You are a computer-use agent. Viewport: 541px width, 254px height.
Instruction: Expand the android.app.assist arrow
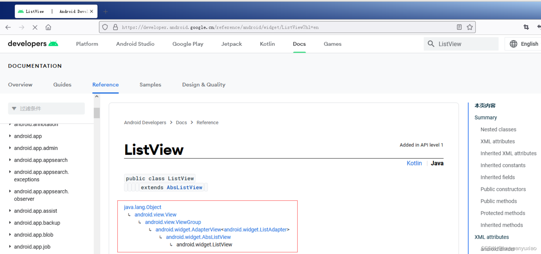10,211
